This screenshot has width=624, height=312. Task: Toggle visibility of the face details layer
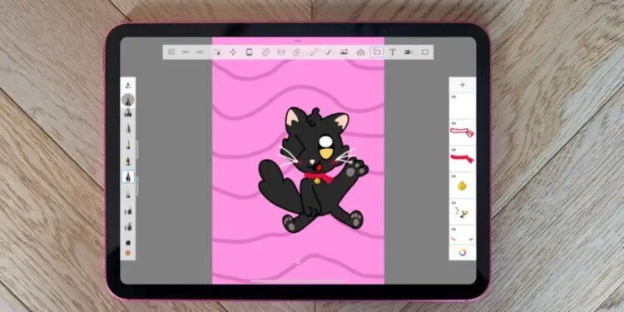tap(453, 203)
